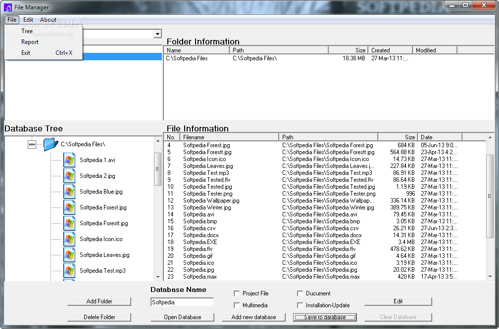Collapse the C:\Softpedia Files\ tree node
The width and height of the screenshot is (499, 329).
(32, 144)
